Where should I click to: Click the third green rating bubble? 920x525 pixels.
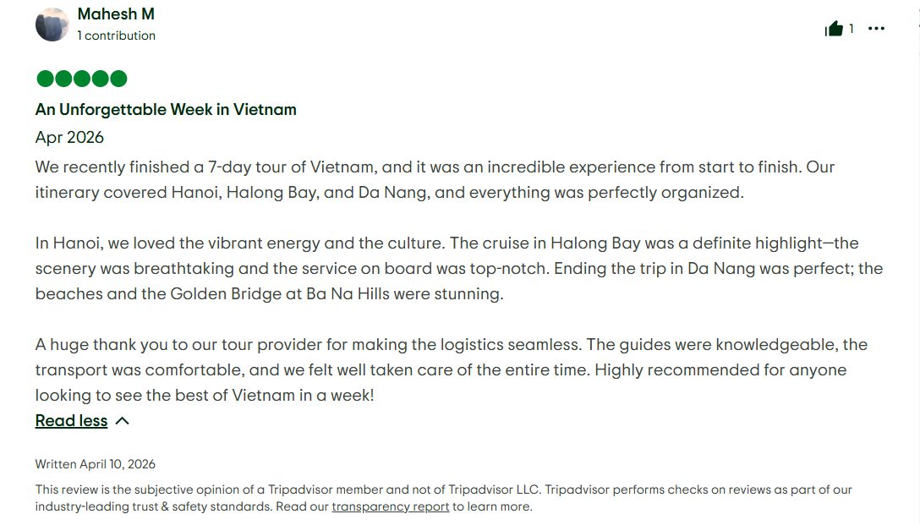pos(80,78)
